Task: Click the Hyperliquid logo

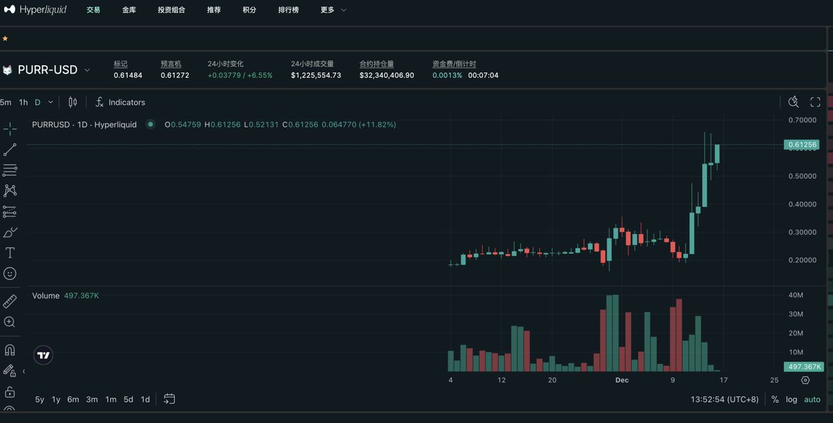Action: 35,10
